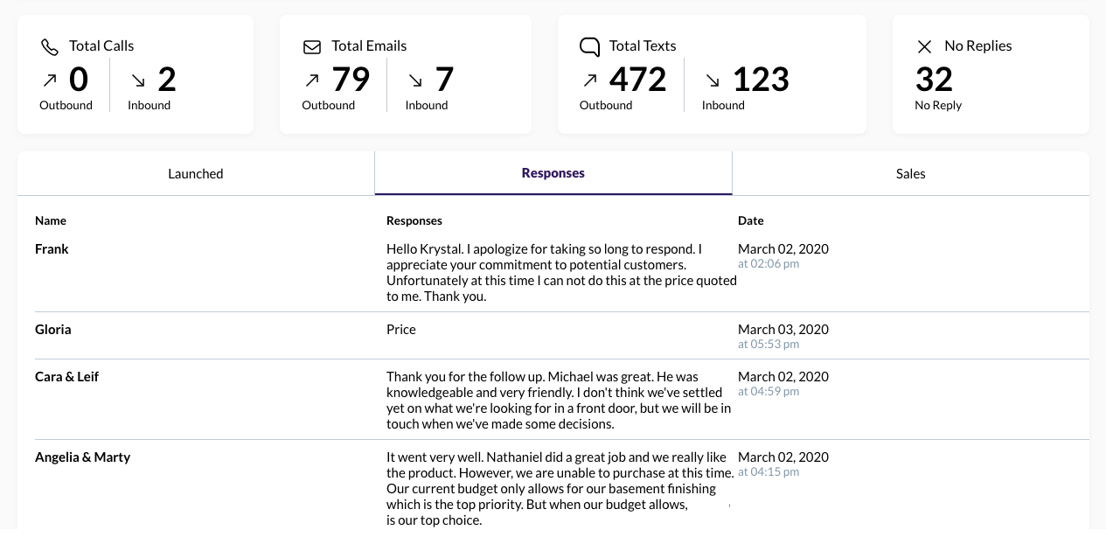This screenshot has height=558, width=1106.
Task: Click the outbound arrow icon for calls
Action: point(50,80)
